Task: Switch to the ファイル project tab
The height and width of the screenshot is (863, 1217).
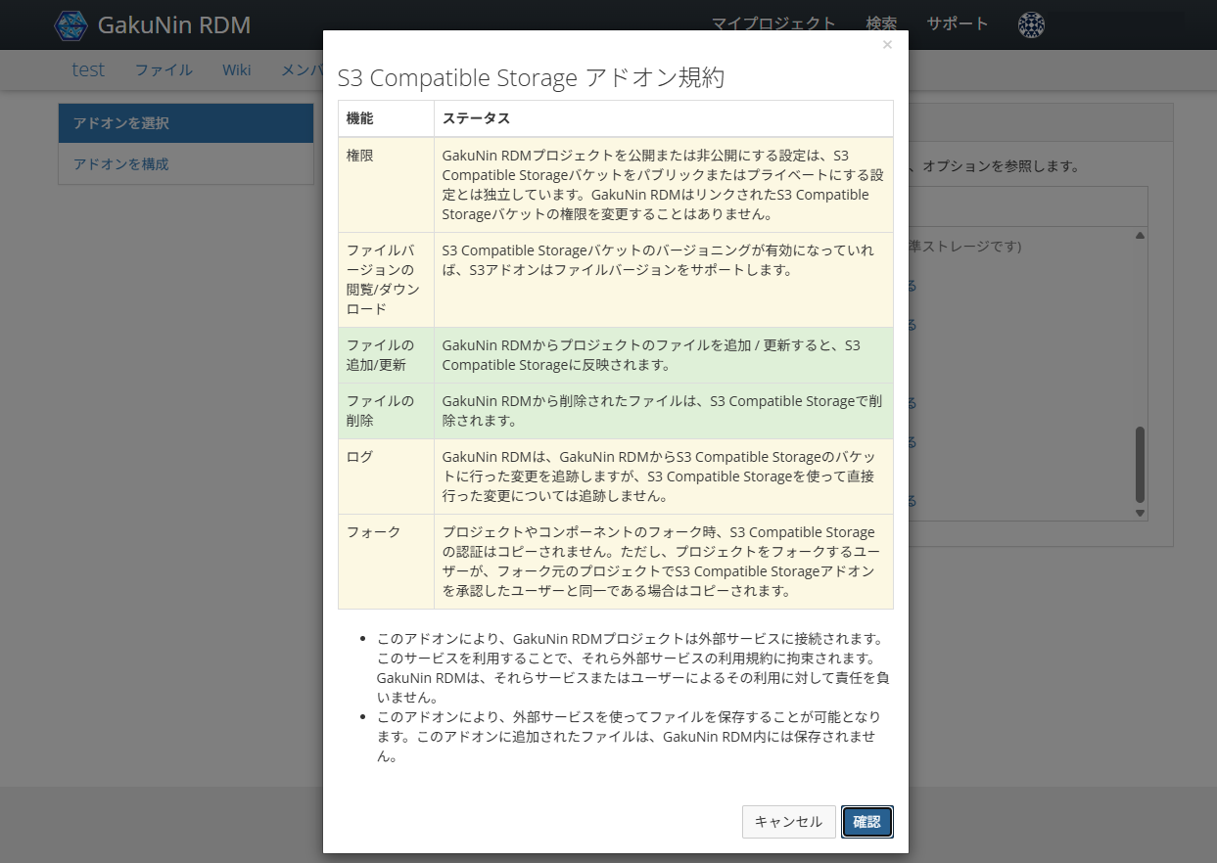Action: [164, 69]
